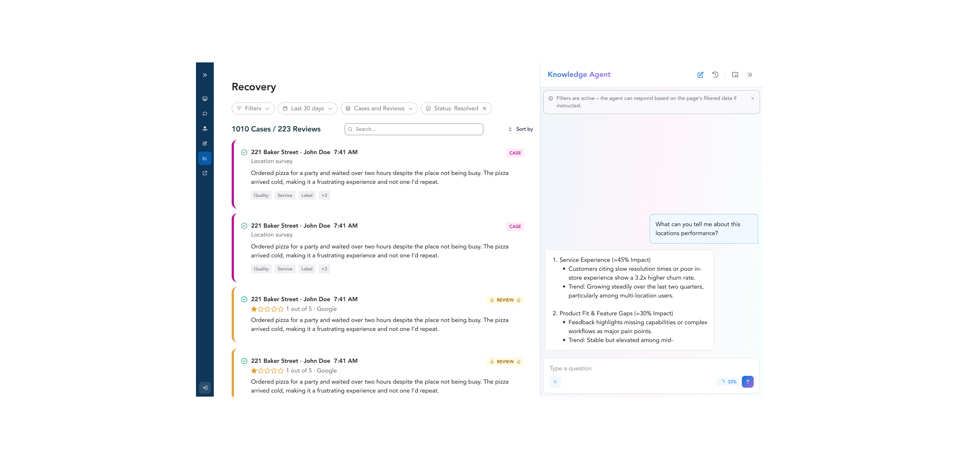Toggle resolved check on first review
Image resolution: width=959 pixels, height=459 pixels.
click(x=244, y=300)
